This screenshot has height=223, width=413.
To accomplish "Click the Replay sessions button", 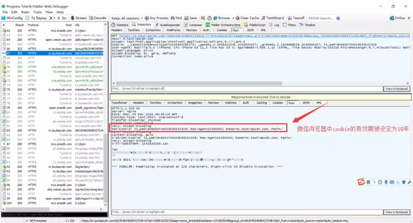I will 39,18.
